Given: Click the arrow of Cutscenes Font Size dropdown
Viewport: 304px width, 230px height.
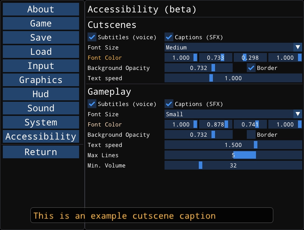Looking at the screenshot, I should pos(298,47).
